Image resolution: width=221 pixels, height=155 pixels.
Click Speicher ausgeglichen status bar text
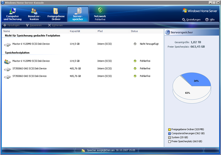[x=111, y=150]
